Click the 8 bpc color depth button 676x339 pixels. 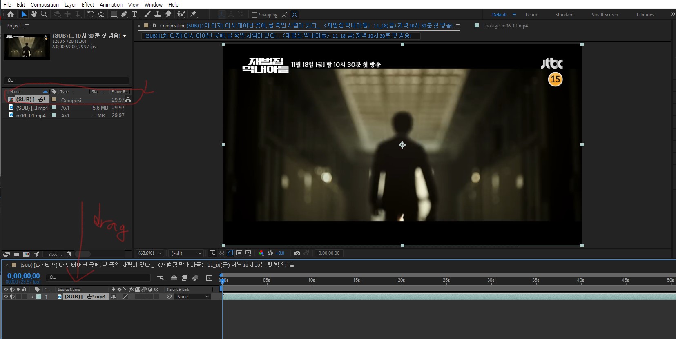coord(53,254)
